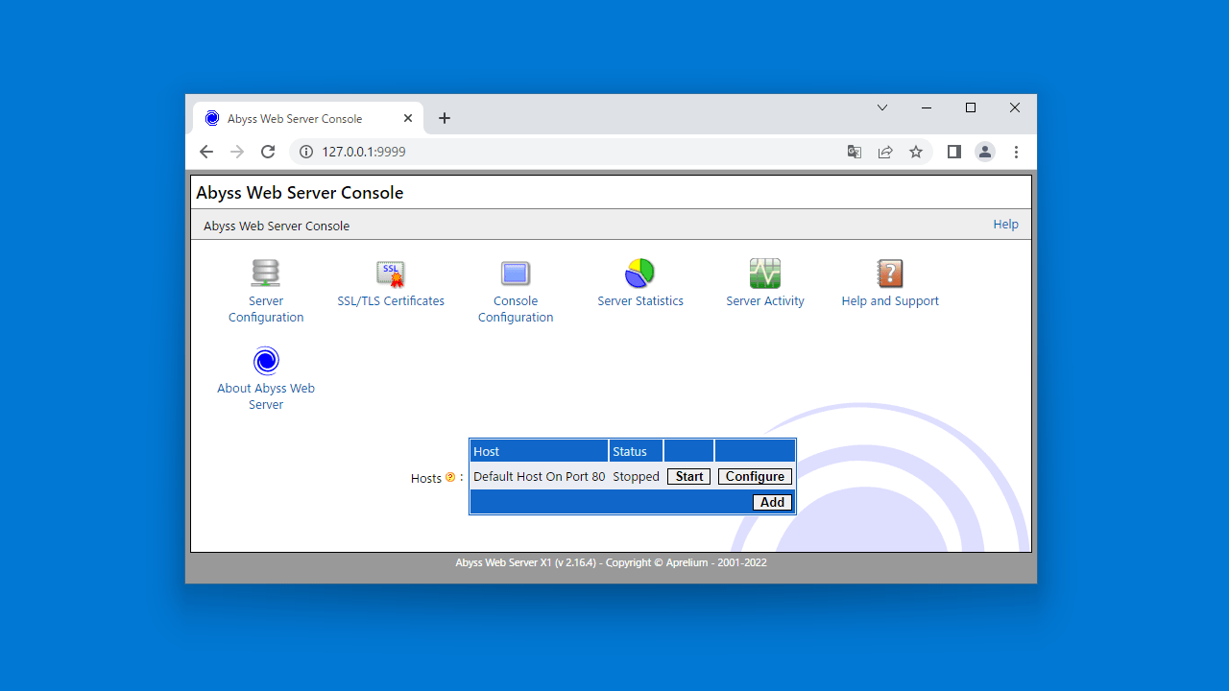Image resolution: width=1229 pixels, height=691 pixels.
Task: Click the Abyss Web Server Console page heading
Action: click(x=300, y=193)
